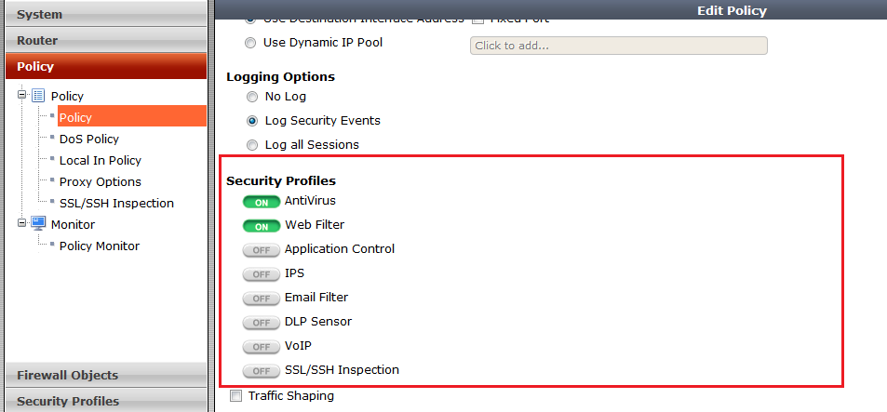
Task: Click the Monitor screen icon
Action: pyautogui.click(x=38, y=224)
